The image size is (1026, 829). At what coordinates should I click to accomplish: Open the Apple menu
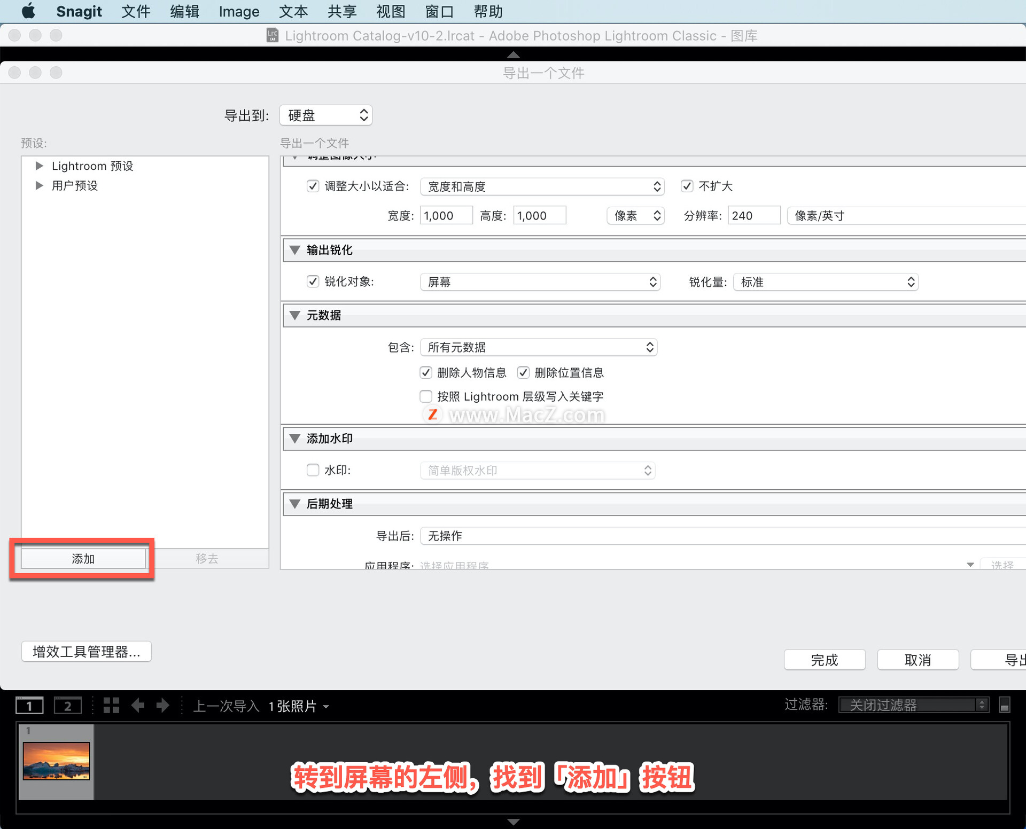(28, 11)
